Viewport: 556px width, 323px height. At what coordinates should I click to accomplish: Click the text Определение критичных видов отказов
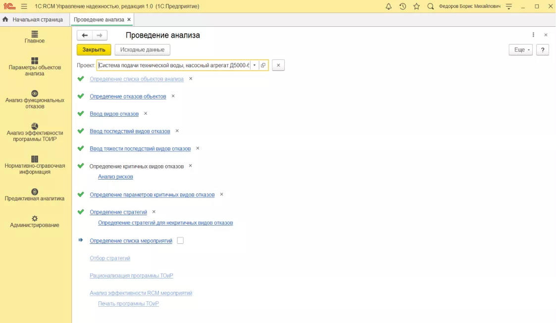137,166
